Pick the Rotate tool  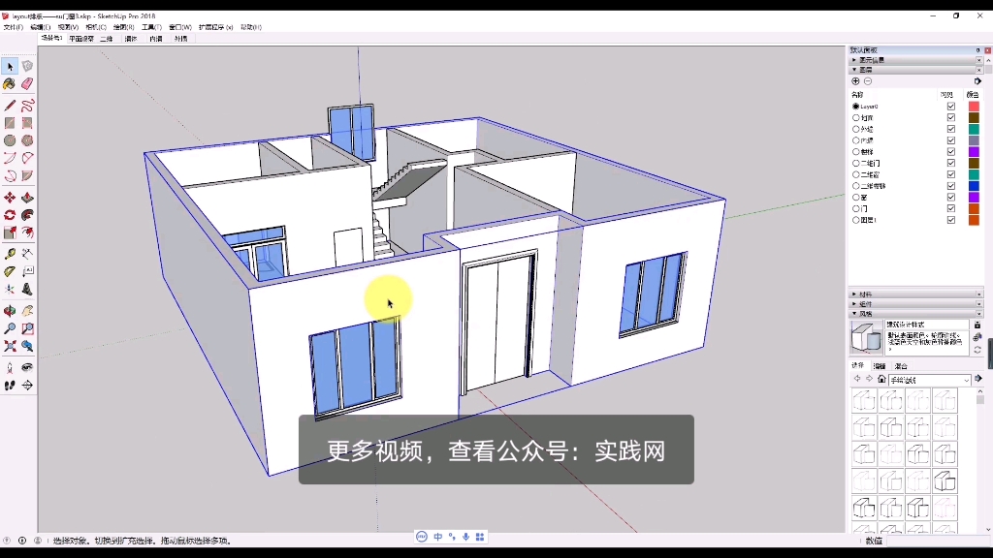tap(10, 214)
